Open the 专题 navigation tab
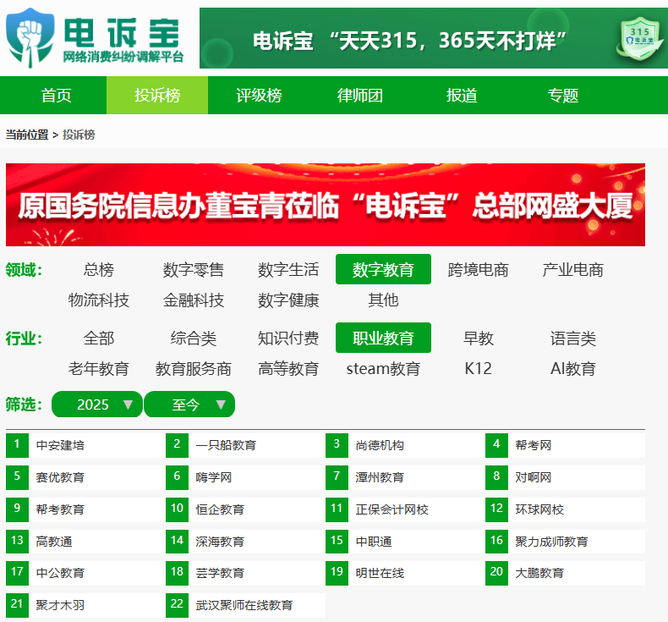The height and width of the screenshot is (622, 668). click(x=563, y=95)
